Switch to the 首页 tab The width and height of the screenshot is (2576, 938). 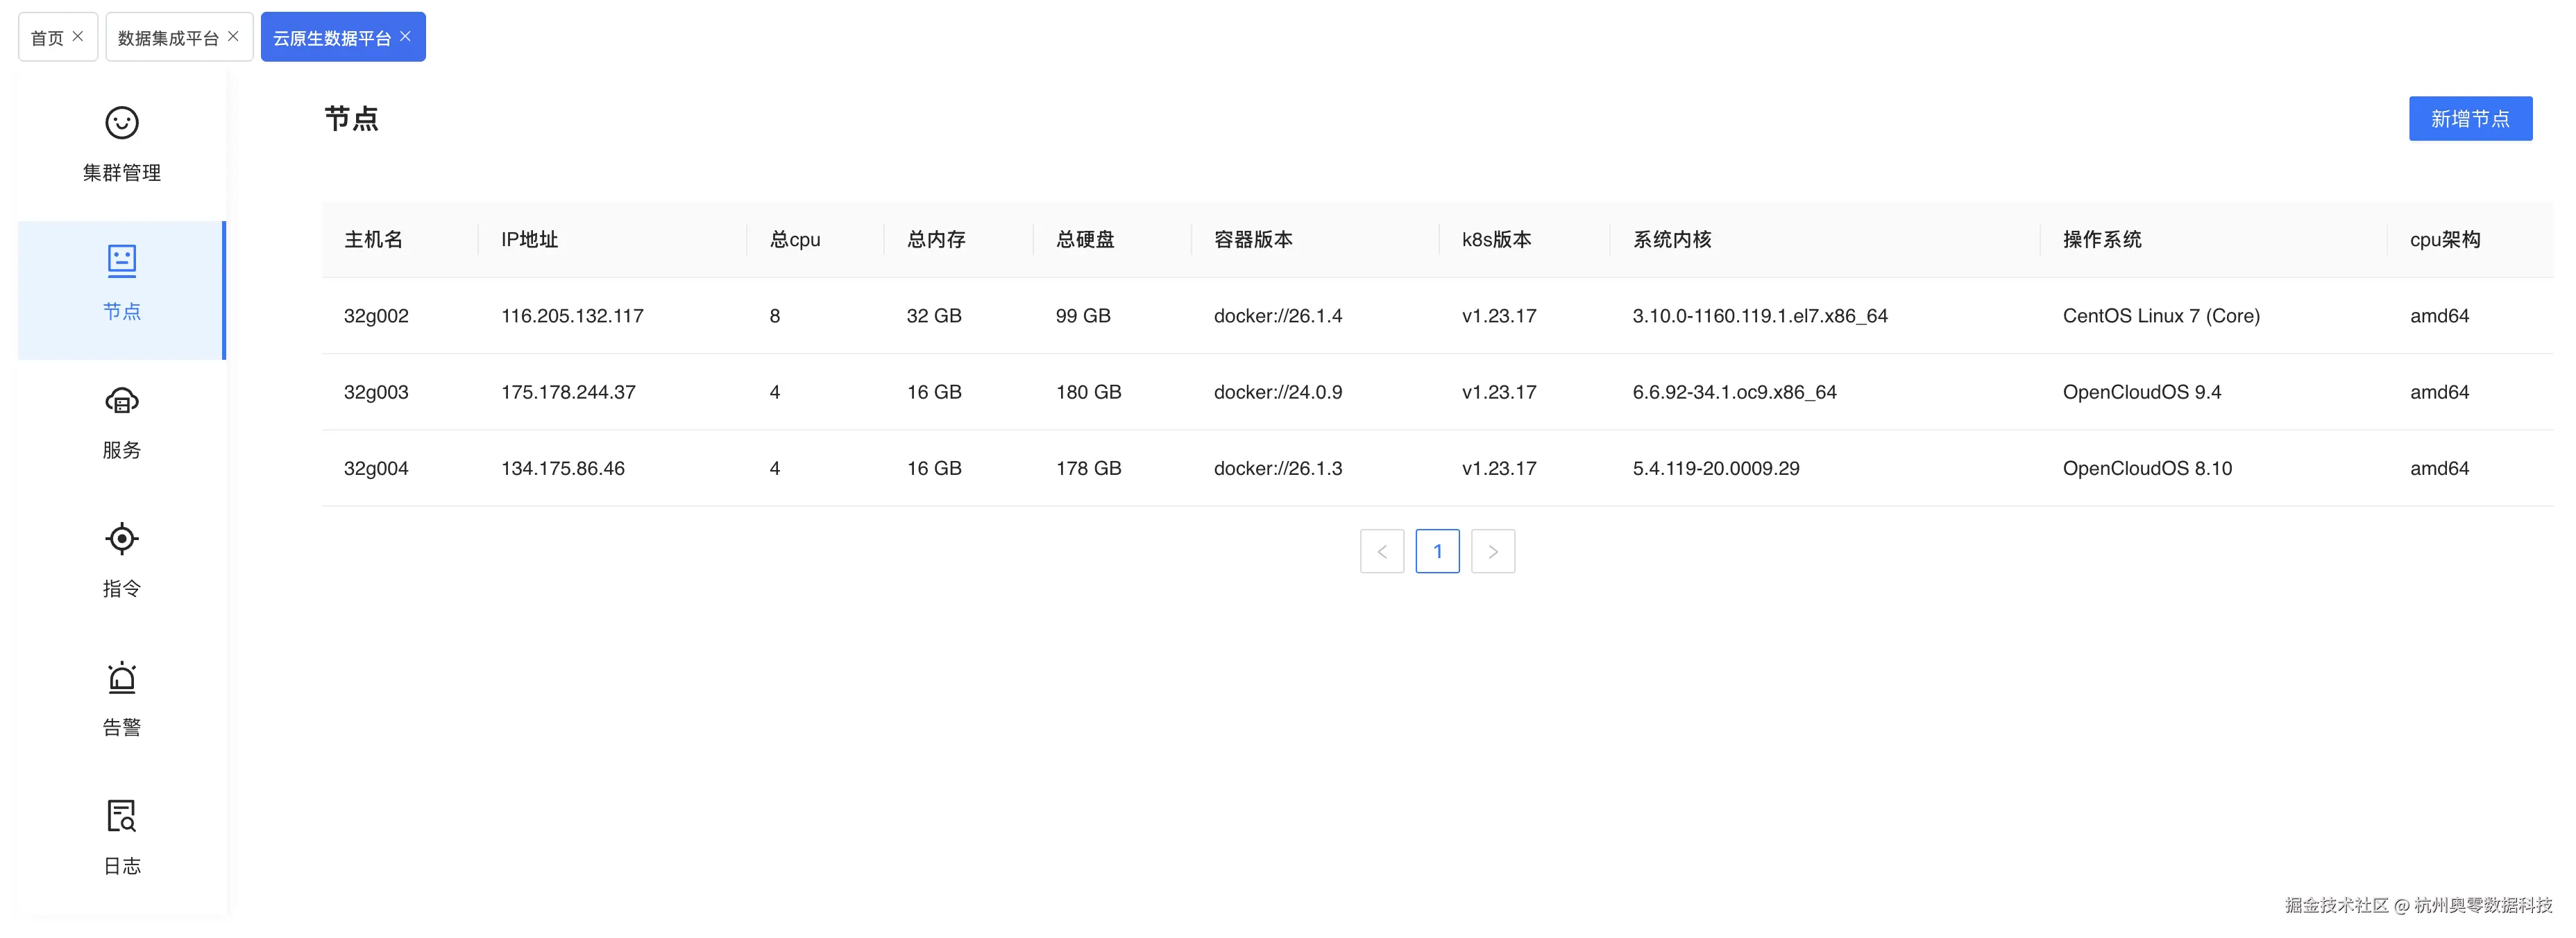click(46, 38)
